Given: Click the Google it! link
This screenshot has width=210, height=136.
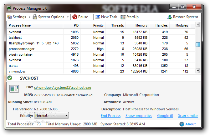Looking at the screenshot, I should point(165,116).
